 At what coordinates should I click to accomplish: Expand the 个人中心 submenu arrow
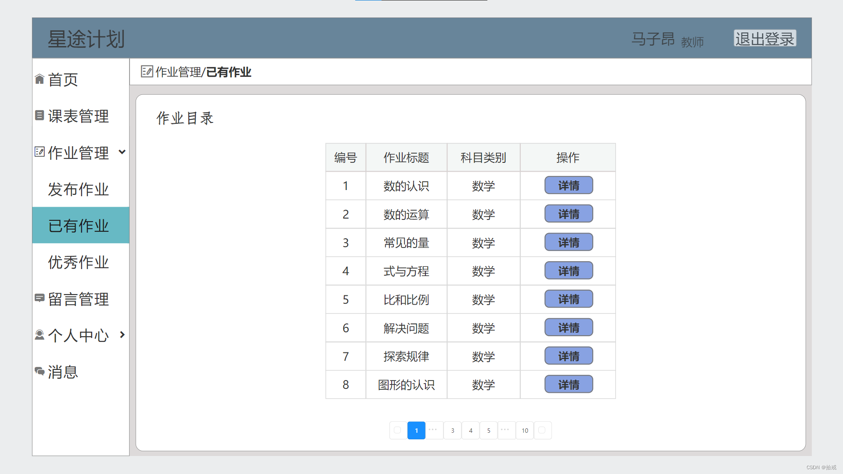click(122, 335)
